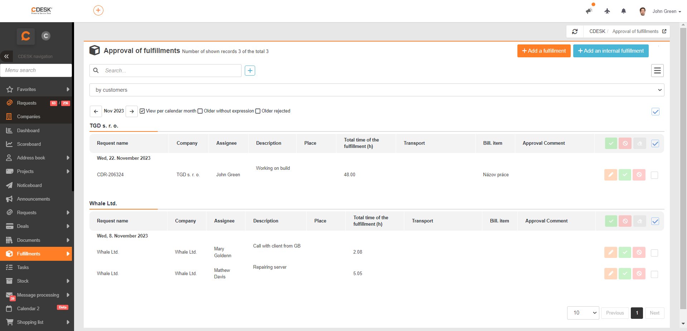
Task: Expand Address book submenu arrow
Action: [68, 158]
